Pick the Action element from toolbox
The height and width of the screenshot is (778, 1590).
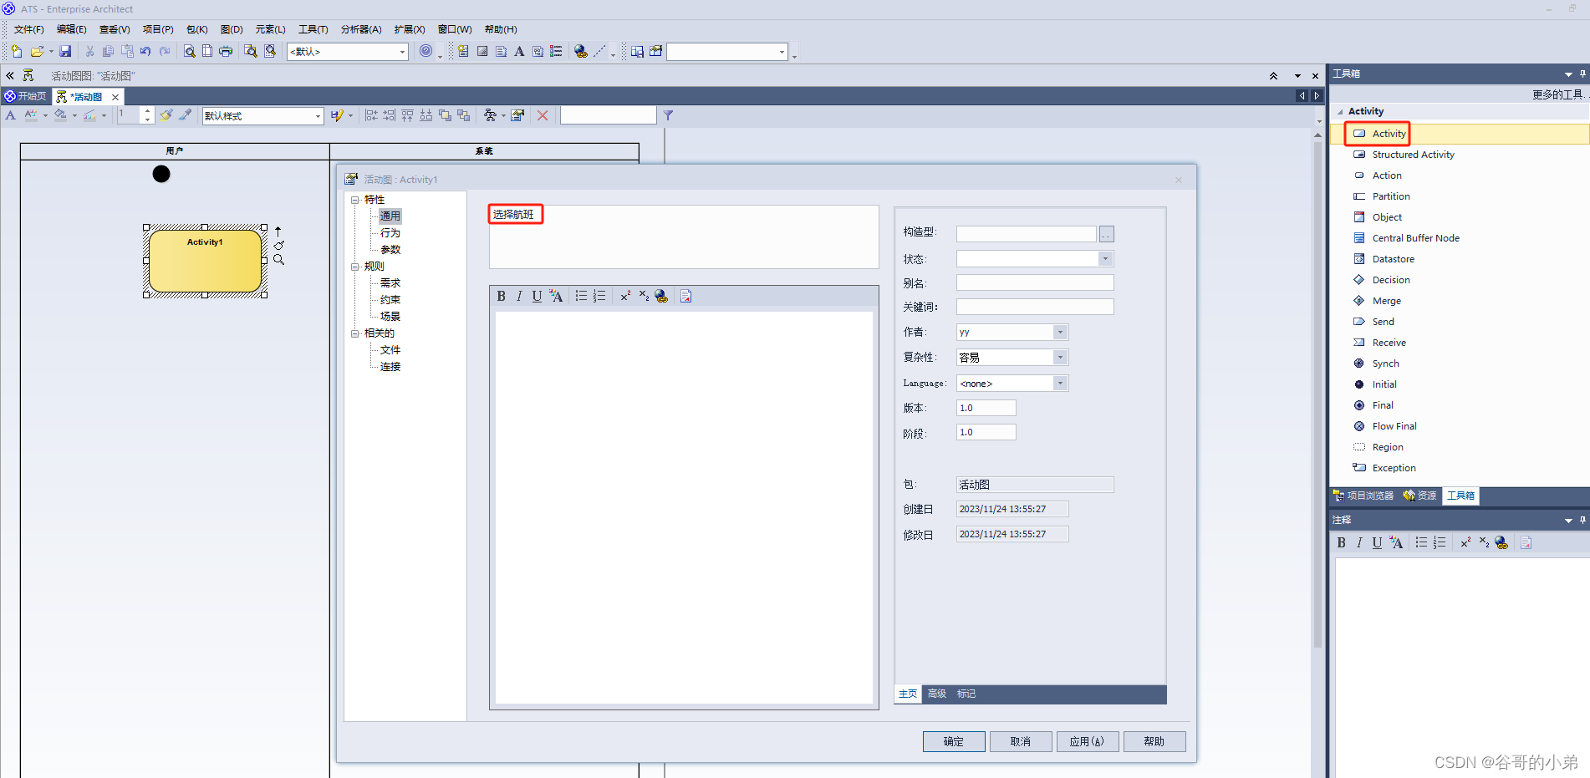pyautogui.click(x=1386, y=175)
